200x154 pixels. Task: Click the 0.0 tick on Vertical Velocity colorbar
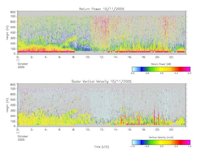[162, 146]
